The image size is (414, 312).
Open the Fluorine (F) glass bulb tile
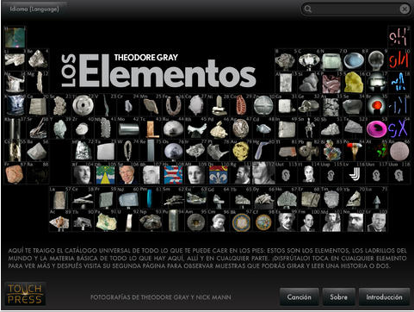[376, 59]
